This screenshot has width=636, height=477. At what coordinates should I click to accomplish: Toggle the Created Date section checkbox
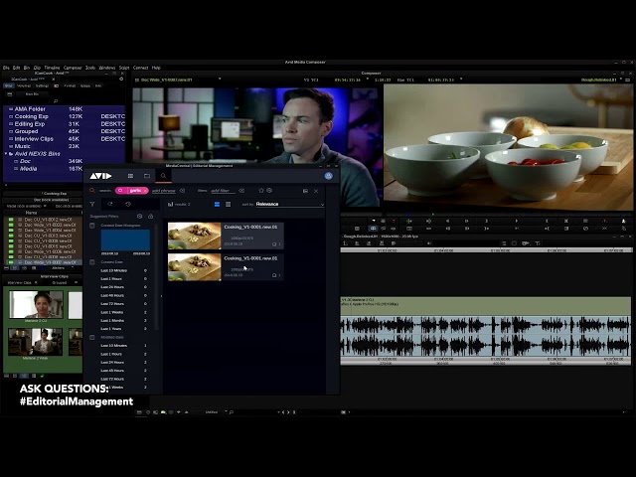click(x=92, y=262)
